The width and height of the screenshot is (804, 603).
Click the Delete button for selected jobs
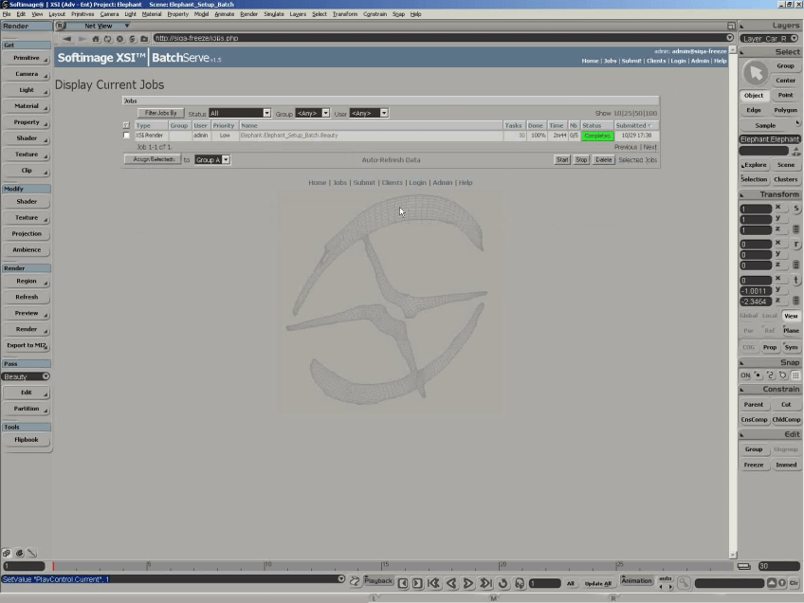click(603, 159)
